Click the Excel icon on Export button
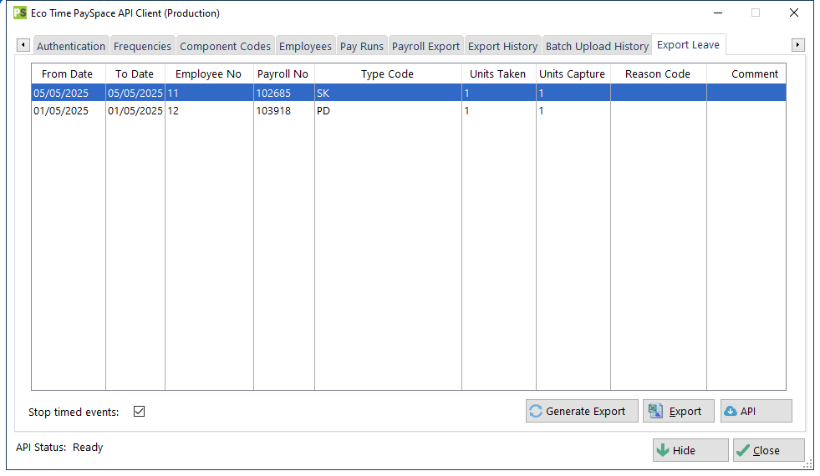820x476 pixels. click(x=655, y=411)
